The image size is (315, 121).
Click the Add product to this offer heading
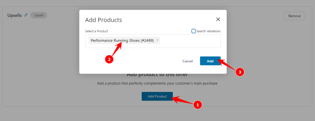(x=157, y=75)
